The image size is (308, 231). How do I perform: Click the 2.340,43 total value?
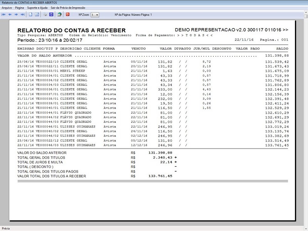tap(162, 157)
